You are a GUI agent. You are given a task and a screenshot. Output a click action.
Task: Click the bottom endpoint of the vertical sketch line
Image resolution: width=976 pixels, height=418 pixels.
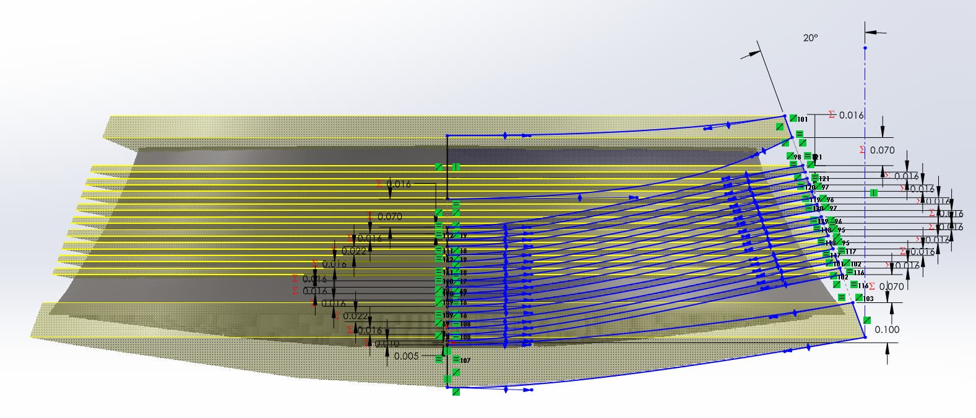pyautogui.click(x=447, y=387)
